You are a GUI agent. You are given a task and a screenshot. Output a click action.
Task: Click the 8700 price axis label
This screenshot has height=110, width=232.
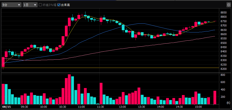pyautogui.click(x=223, y=25)
